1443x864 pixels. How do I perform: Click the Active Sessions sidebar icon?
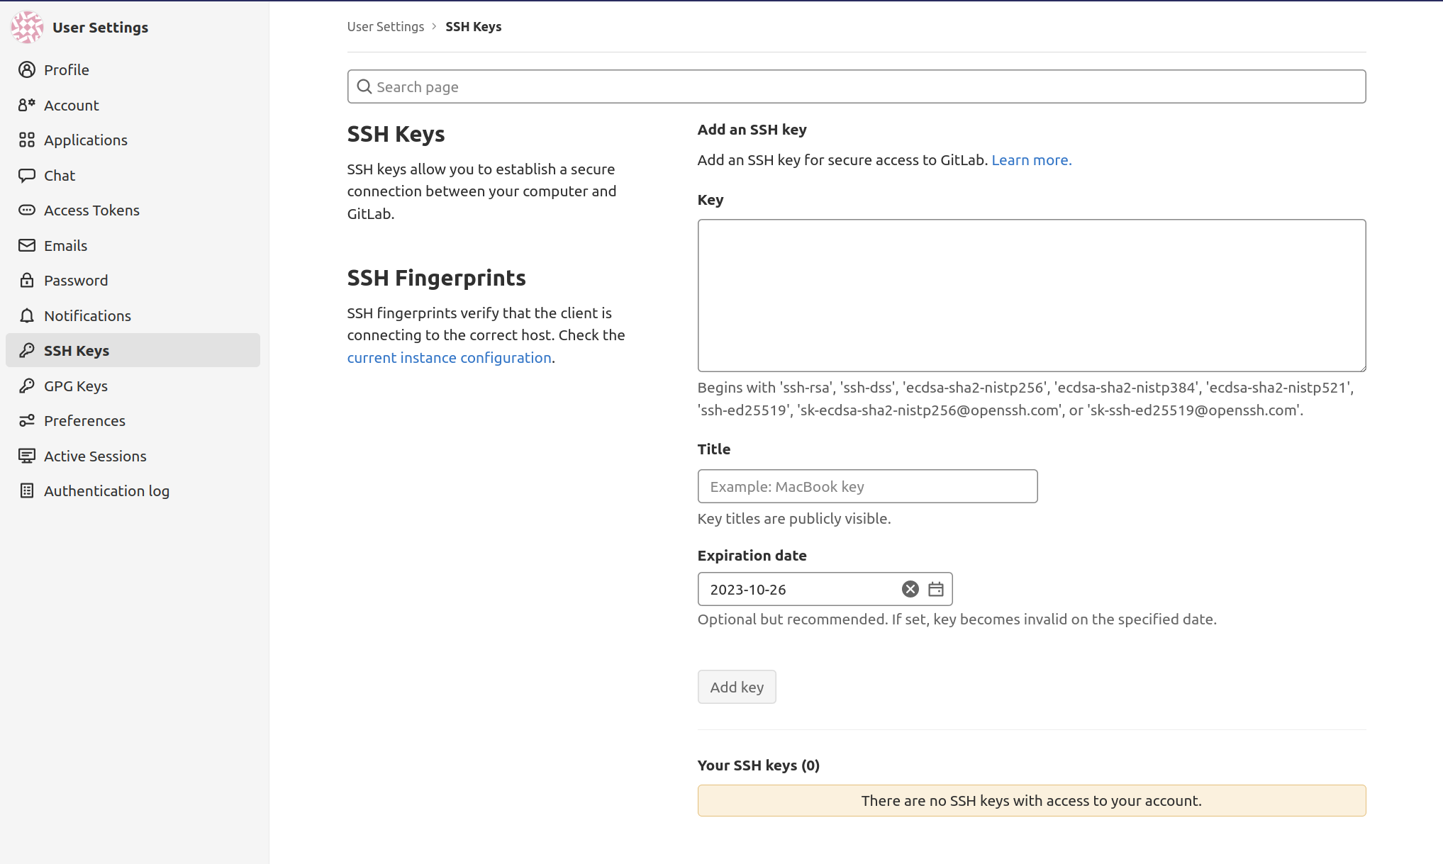coord(27,456)
